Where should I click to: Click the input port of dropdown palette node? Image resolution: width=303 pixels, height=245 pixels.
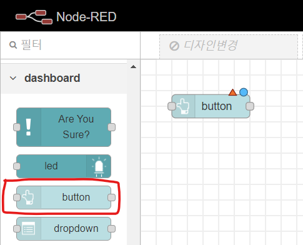(17, 229)
